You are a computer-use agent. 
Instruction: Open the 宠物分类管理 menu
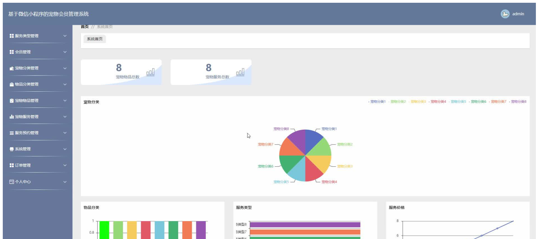38,68
